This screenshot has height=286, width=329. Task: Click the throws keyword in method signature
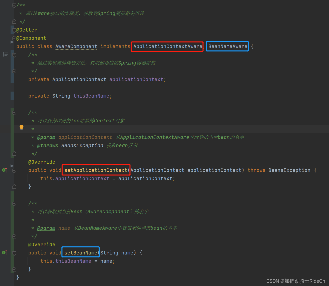256,170
